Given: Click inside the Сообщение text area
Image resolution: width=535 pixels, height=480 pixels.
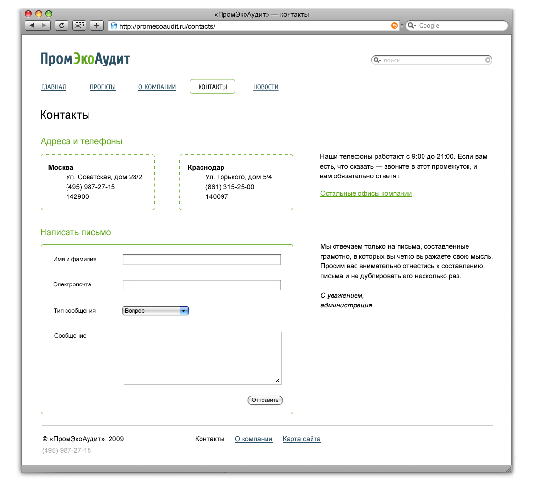Looking at the screenshot, I should 202,358.
